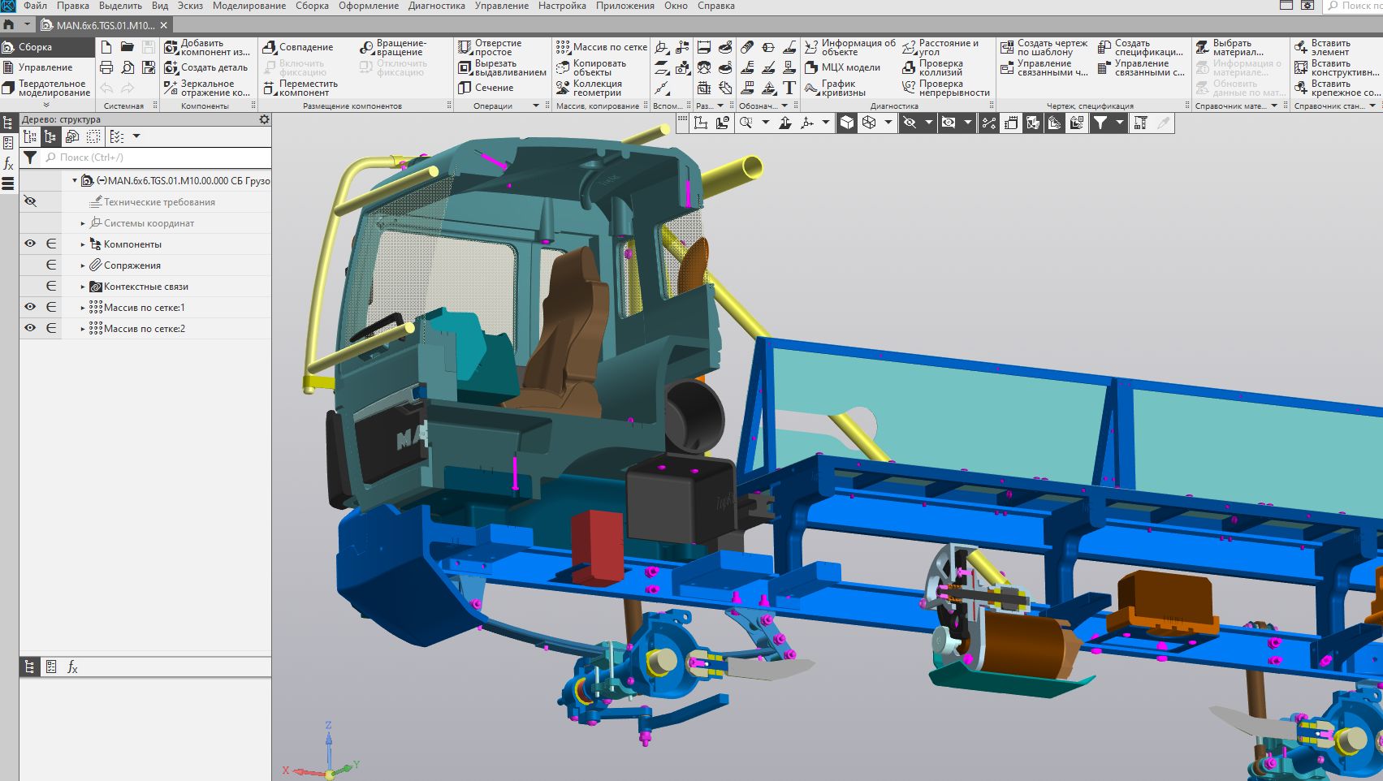
Task: Open the 'Моделирование' menu
Action: pos(249,6)
